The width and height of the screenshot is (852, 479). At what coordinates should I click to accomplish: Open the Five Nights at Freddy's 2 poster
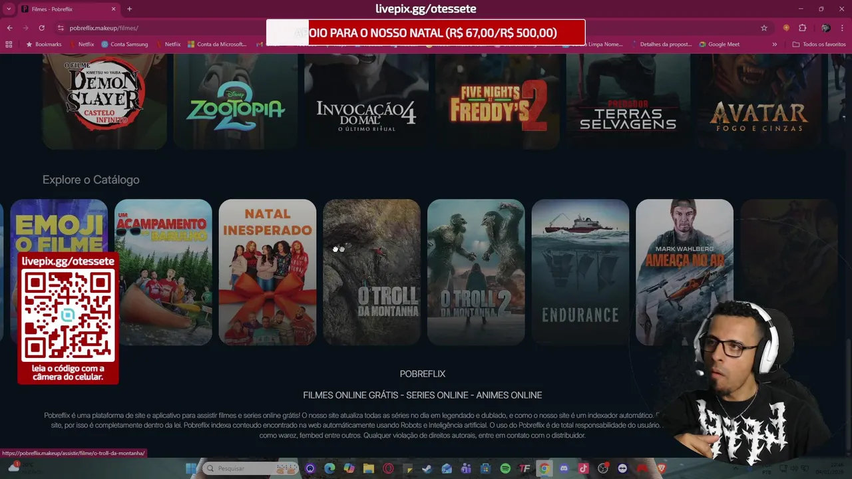[x=497, y=102]
